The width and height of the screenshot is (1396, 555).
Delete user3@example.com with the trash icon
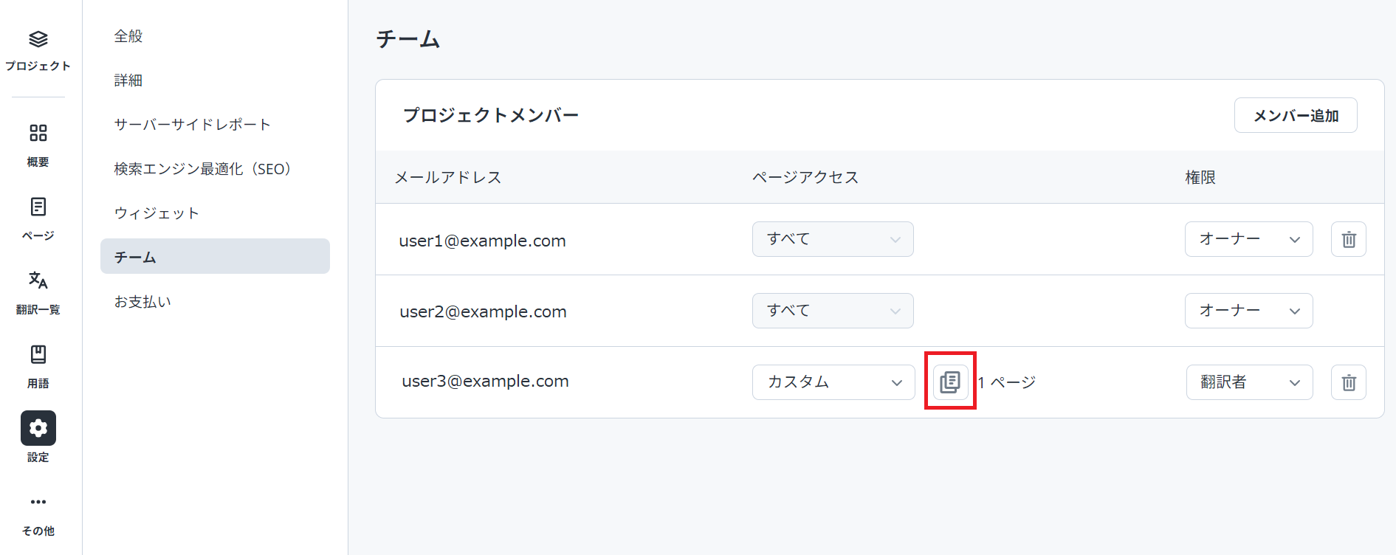pos(1349,382)
